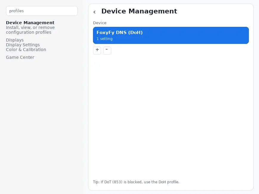259x194 pixels.
Task: Select the Display Settings search result
Action: [23, 45]
